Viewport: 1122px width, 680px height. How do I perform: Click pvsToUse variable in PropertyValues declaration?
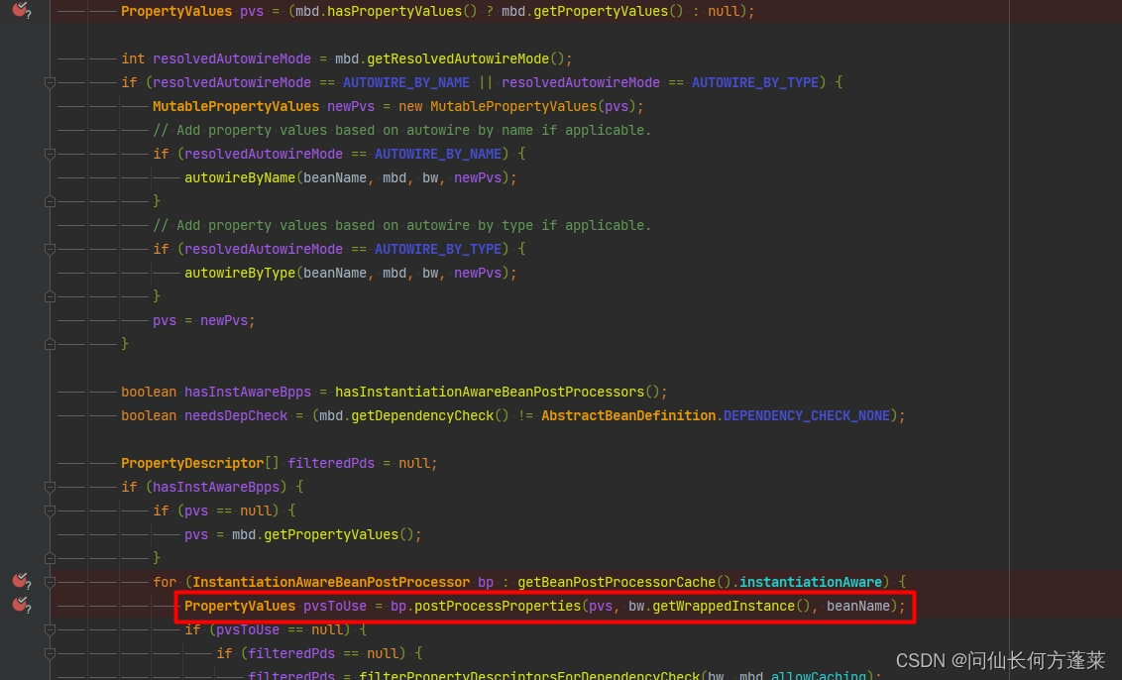pos(335,607)
